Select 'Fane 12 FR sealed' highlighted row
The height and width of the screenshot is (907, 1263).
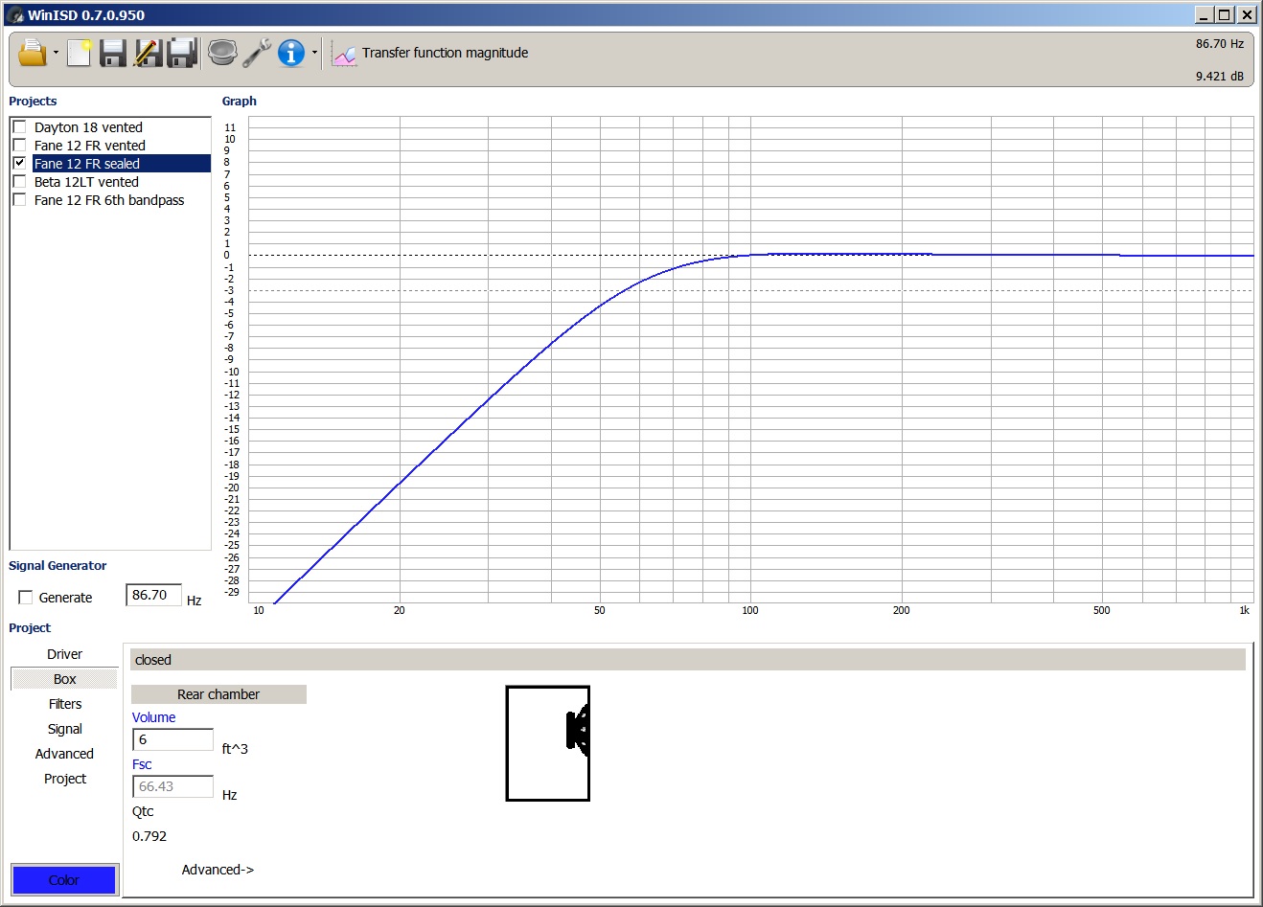[x=121, y=164]
